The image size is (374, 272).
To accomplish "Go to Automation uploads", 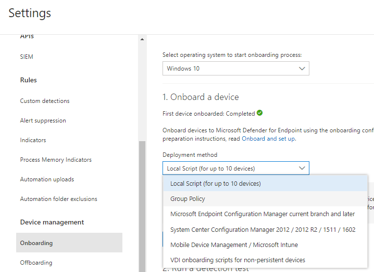I will 47,179.
